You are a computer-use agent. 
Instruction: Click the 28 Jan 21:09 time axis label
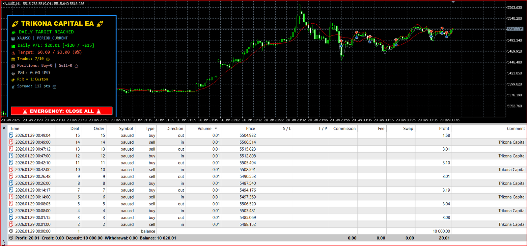coord(121,120)
